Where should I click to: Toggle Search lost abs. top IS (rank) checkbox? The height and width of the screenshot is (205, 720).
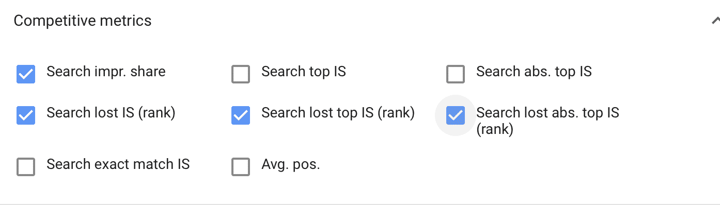(456, 115)
